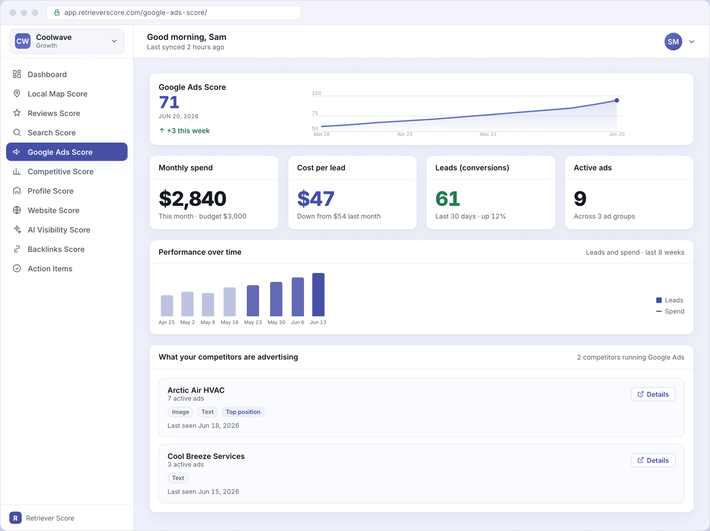This screenshot has width=710, height=531.
Task: Click the Profile Score storefront icon
Action: pos(17,191)
